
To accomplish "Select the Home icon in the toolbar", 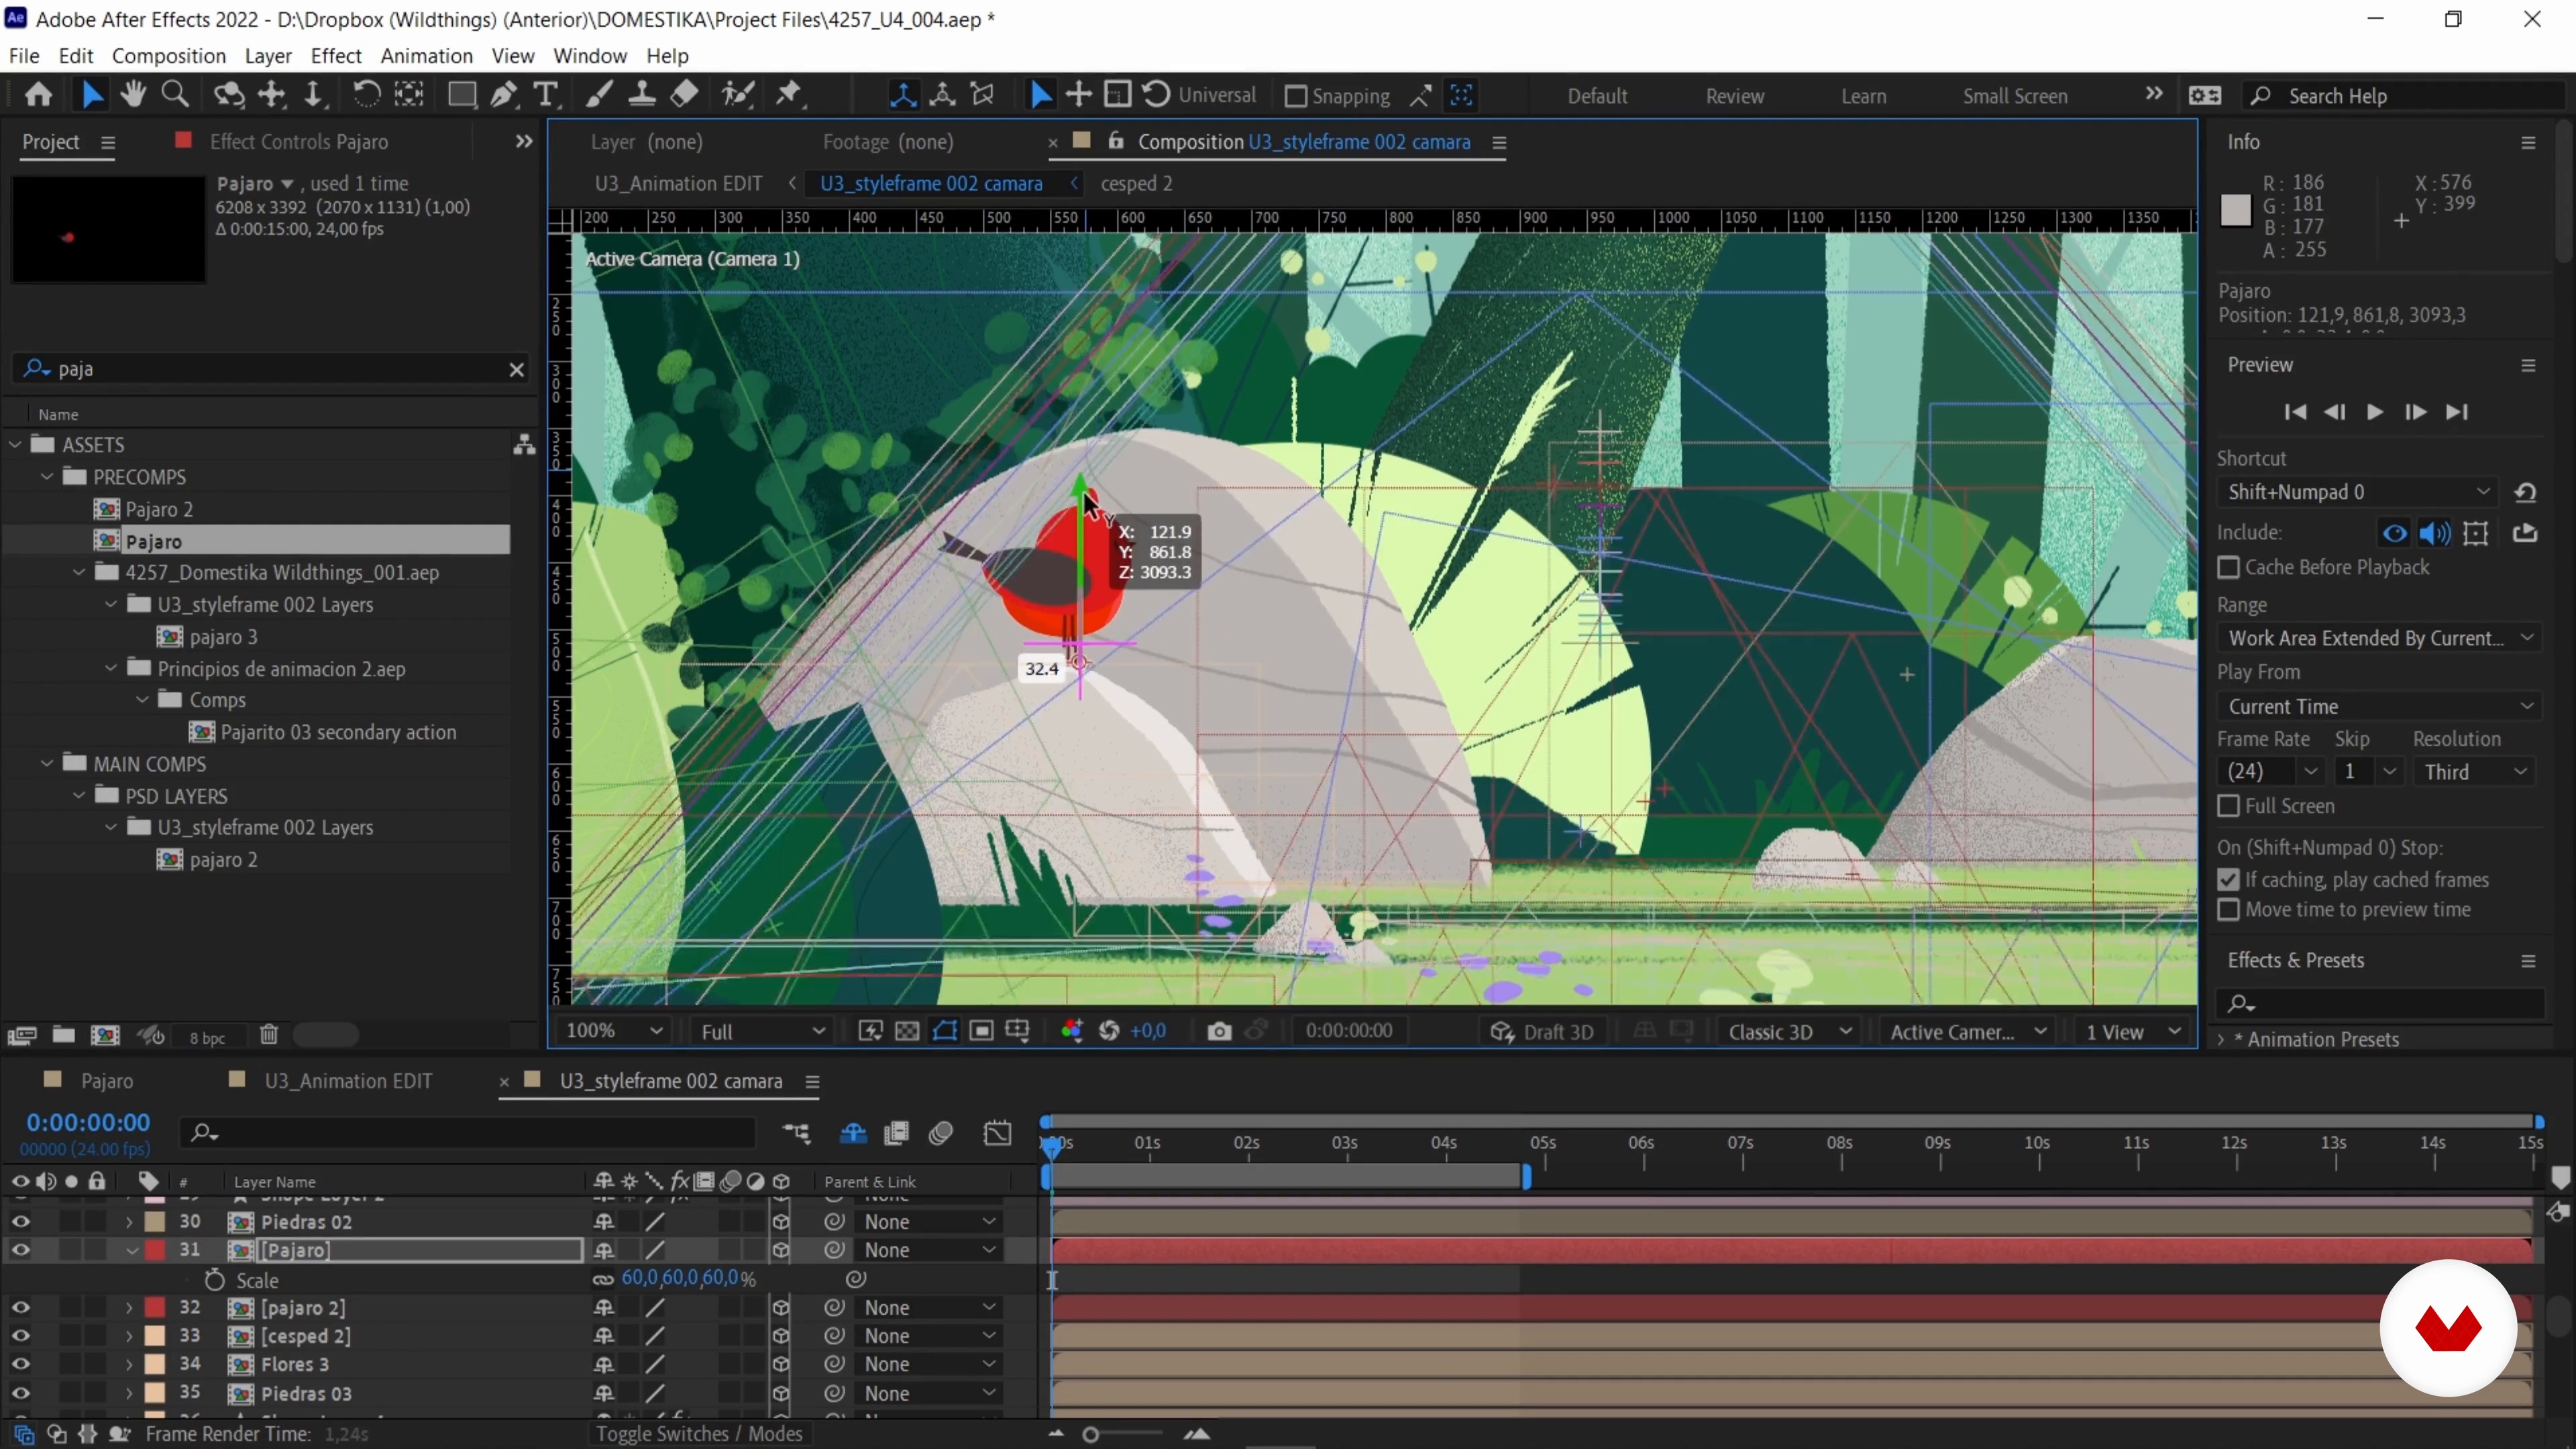I will coord(38,95).
